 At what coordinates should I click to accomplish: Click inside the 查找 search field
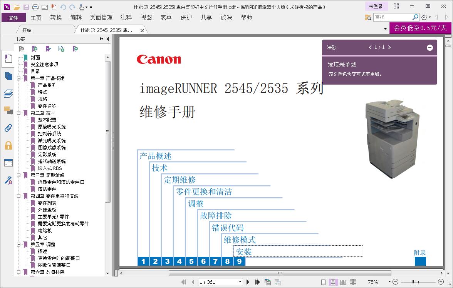(393, 17)
